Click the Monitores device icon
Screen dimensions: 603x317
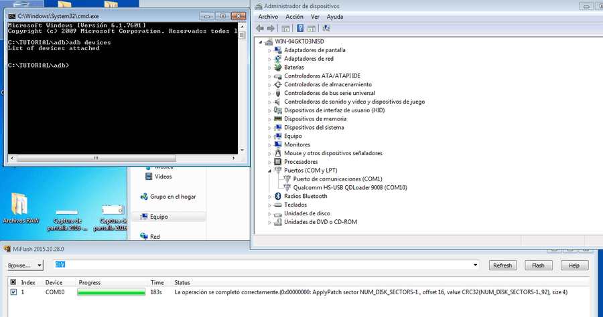pyautogui.click(x=277, y=144)
